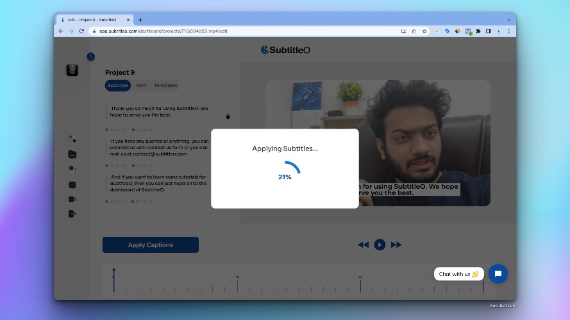Click the Project 9 title
This screenshot has height=320, width=570.
click(x=120, y=72)
